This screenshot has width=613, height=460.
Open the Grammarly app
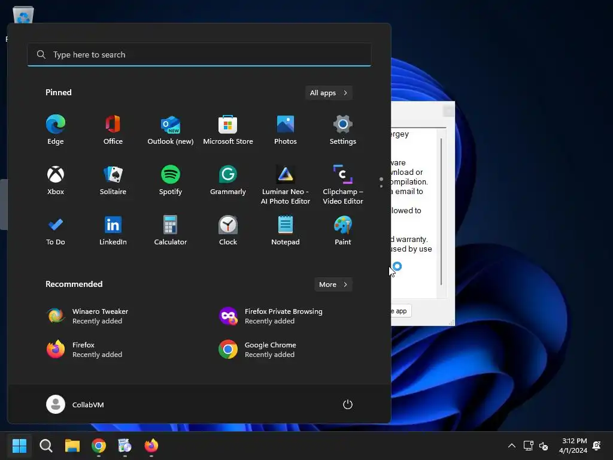pyautogui.click(x=228, y=180)
